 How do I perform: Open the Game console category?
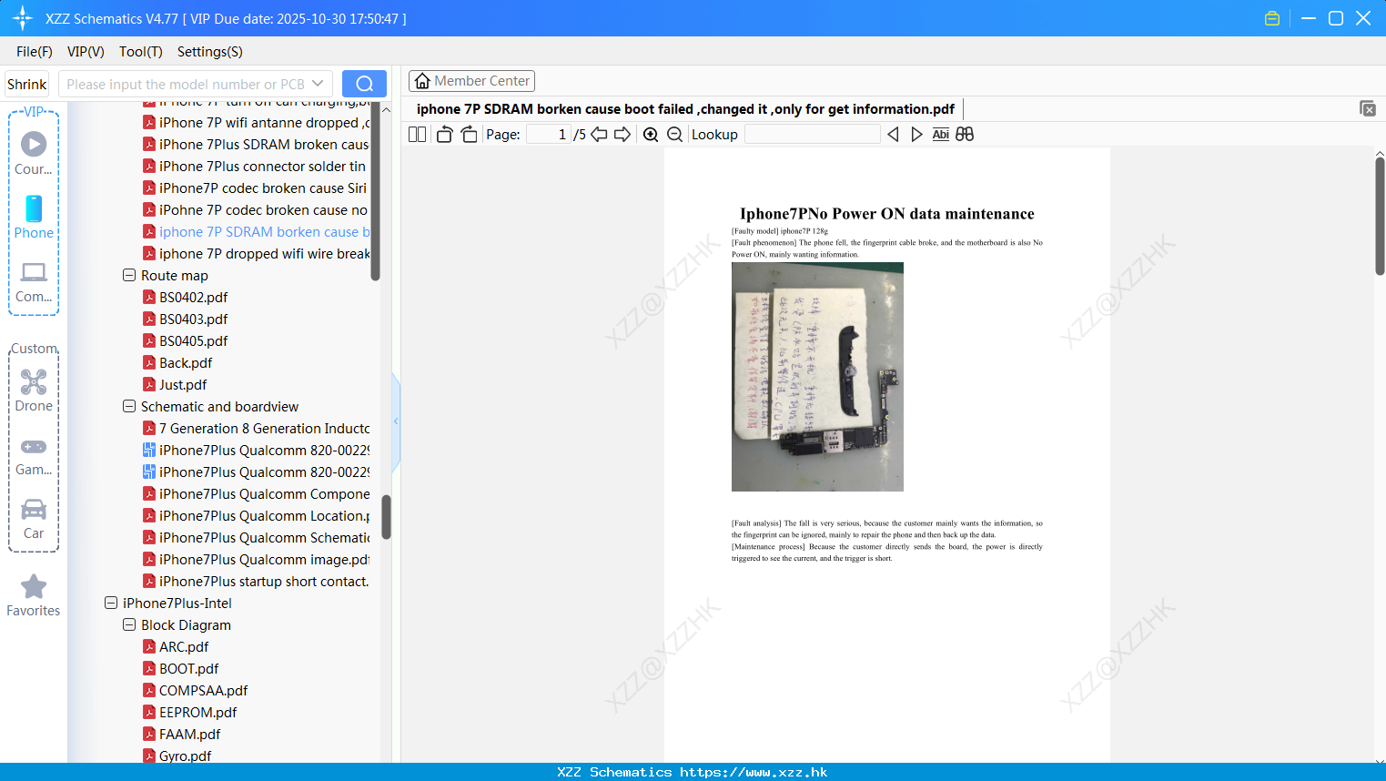(34, 456)
